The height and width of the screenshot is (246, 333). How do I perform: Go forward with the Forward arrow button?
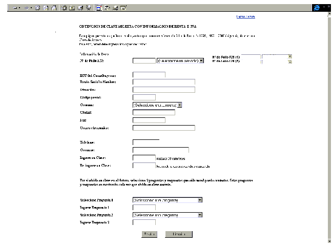tap(26, 8)
